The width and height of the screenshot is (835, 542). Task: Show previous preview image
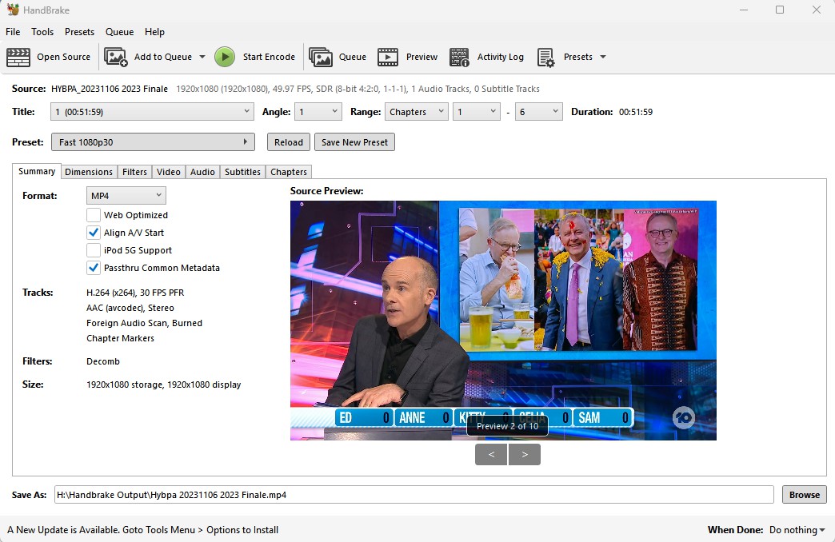click(x=491, y=454)
